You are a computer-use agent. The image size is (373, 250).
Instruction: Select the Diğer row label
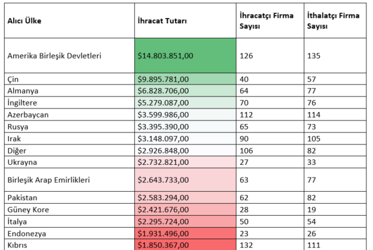[17, 150]
